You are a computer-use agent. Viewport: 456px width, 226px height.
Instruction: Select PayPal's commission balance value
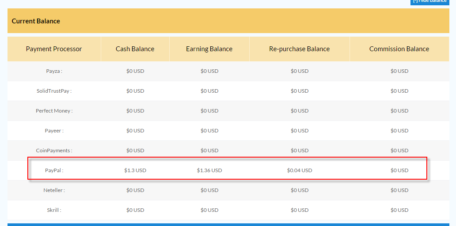pos(399,170)
